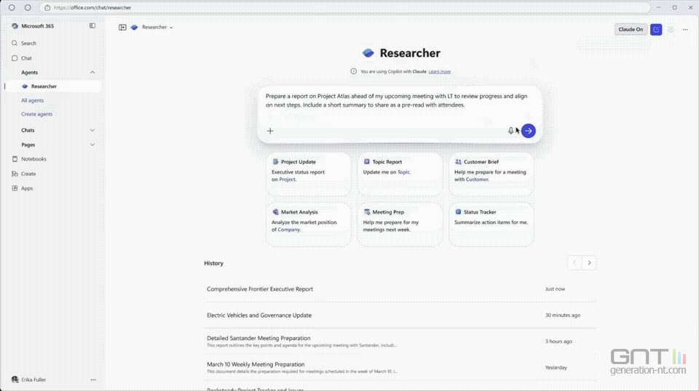Expand the Pages section chevron
The height and width of the screenshot is (391, 699).
coord(92,145)
